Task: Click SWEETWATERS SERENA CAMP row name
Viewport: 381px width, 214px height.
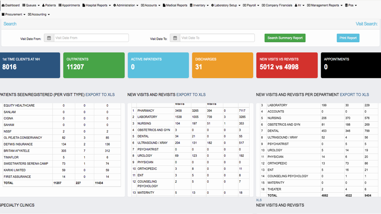Action: click(26, 164)
